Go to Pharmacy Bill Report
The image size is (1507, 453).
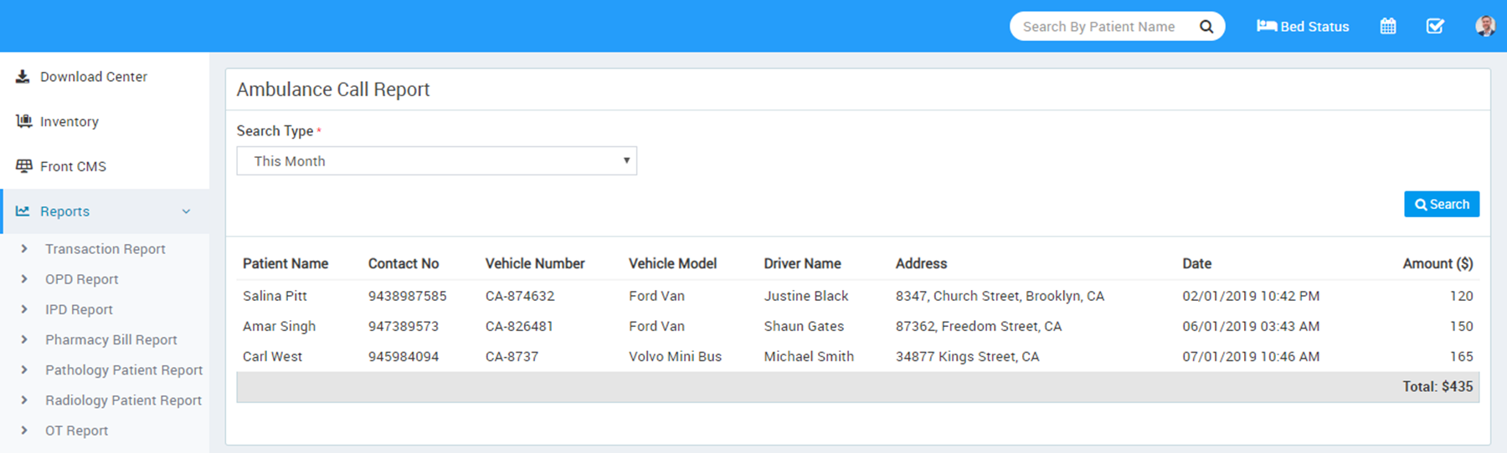click(111, 340)
